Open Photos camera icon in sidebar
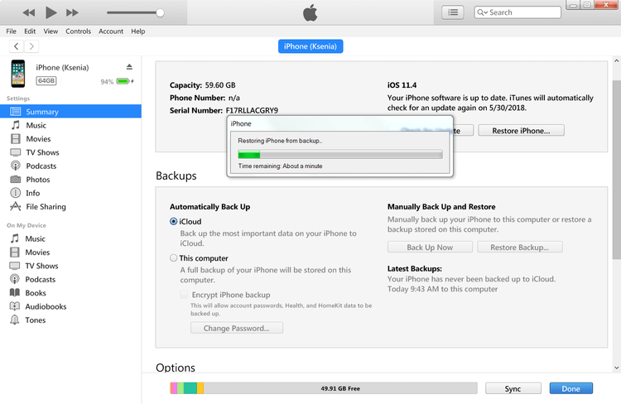 coord(16,180)
